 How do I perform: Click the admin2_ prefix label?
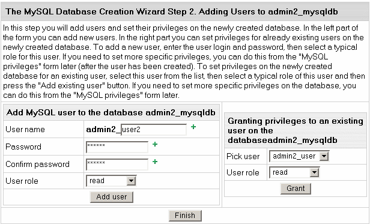tap(103, 130)
